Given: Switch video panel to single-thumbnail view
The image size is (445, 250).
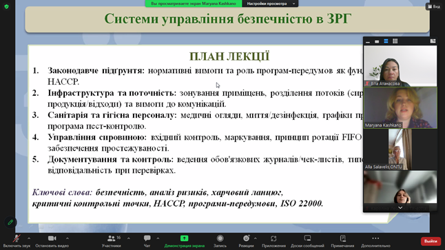Looking at the screenshot, I should click(377, 41).
